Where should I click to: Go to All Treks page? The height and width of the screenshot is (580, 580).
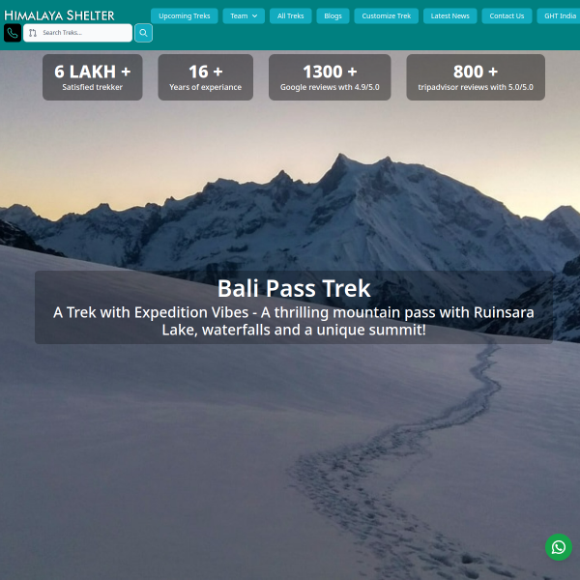[290, 15]
